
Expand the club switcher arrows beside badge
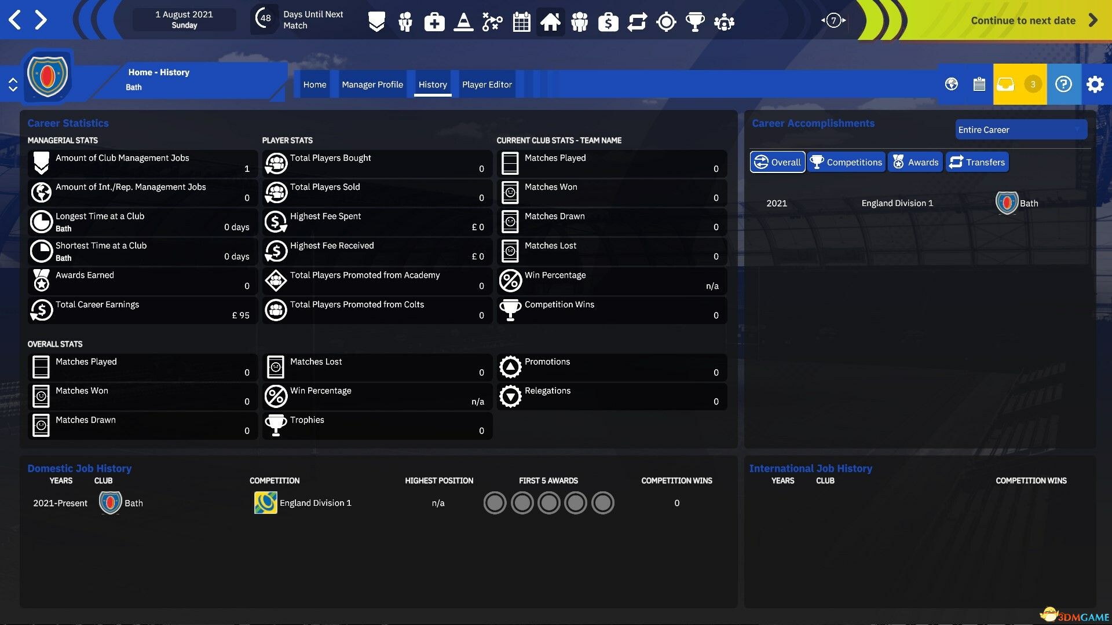(x=13, y=85)
